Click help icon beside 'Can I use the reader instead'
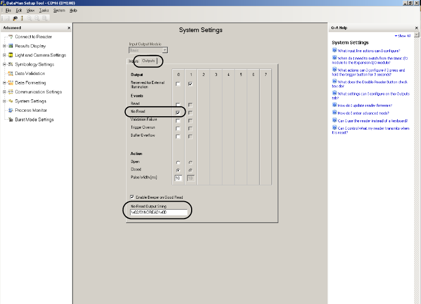Viewport: 421px width, 304px height. tap(335, 120)
